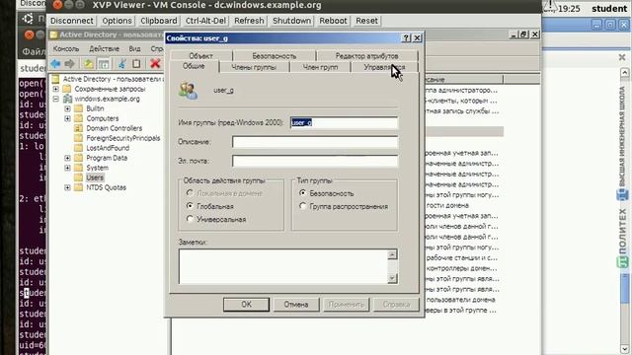632x355 pixels.
Task: Switch to the Член групп tab
Action: tap(320, 67)
